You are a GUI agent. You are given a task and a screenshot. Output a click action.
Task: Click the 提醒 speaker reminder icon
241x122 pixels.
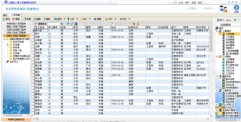(95, 19)
